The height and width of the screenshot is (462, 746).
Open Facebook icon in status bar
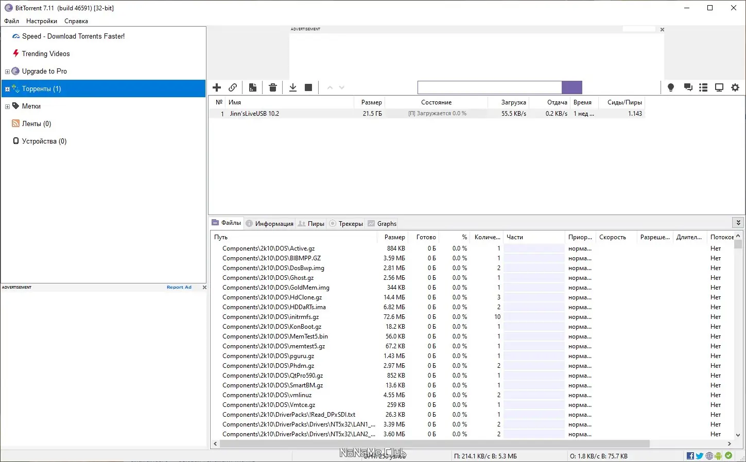pyautogui.click(x=690, y=456)
